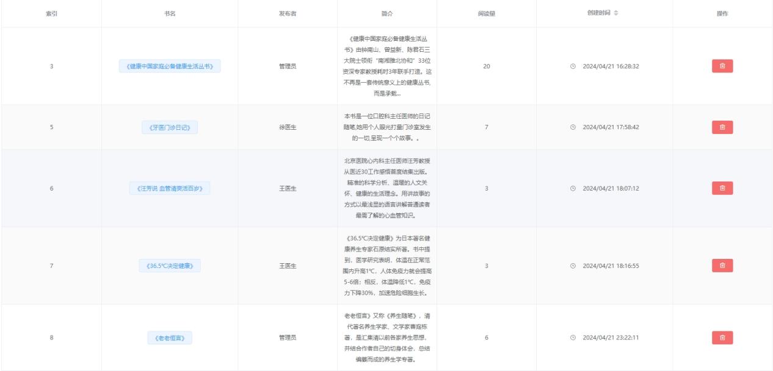The width and height of the screenshot is (773, 371).
Task: Click the 创建时间 column header label
Action: (x=599, y=13)
